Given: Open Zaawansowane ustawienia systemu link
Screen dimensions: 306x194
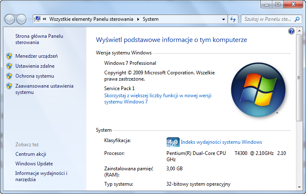Looking at the screenshot, I should click(x=44, y=89).
